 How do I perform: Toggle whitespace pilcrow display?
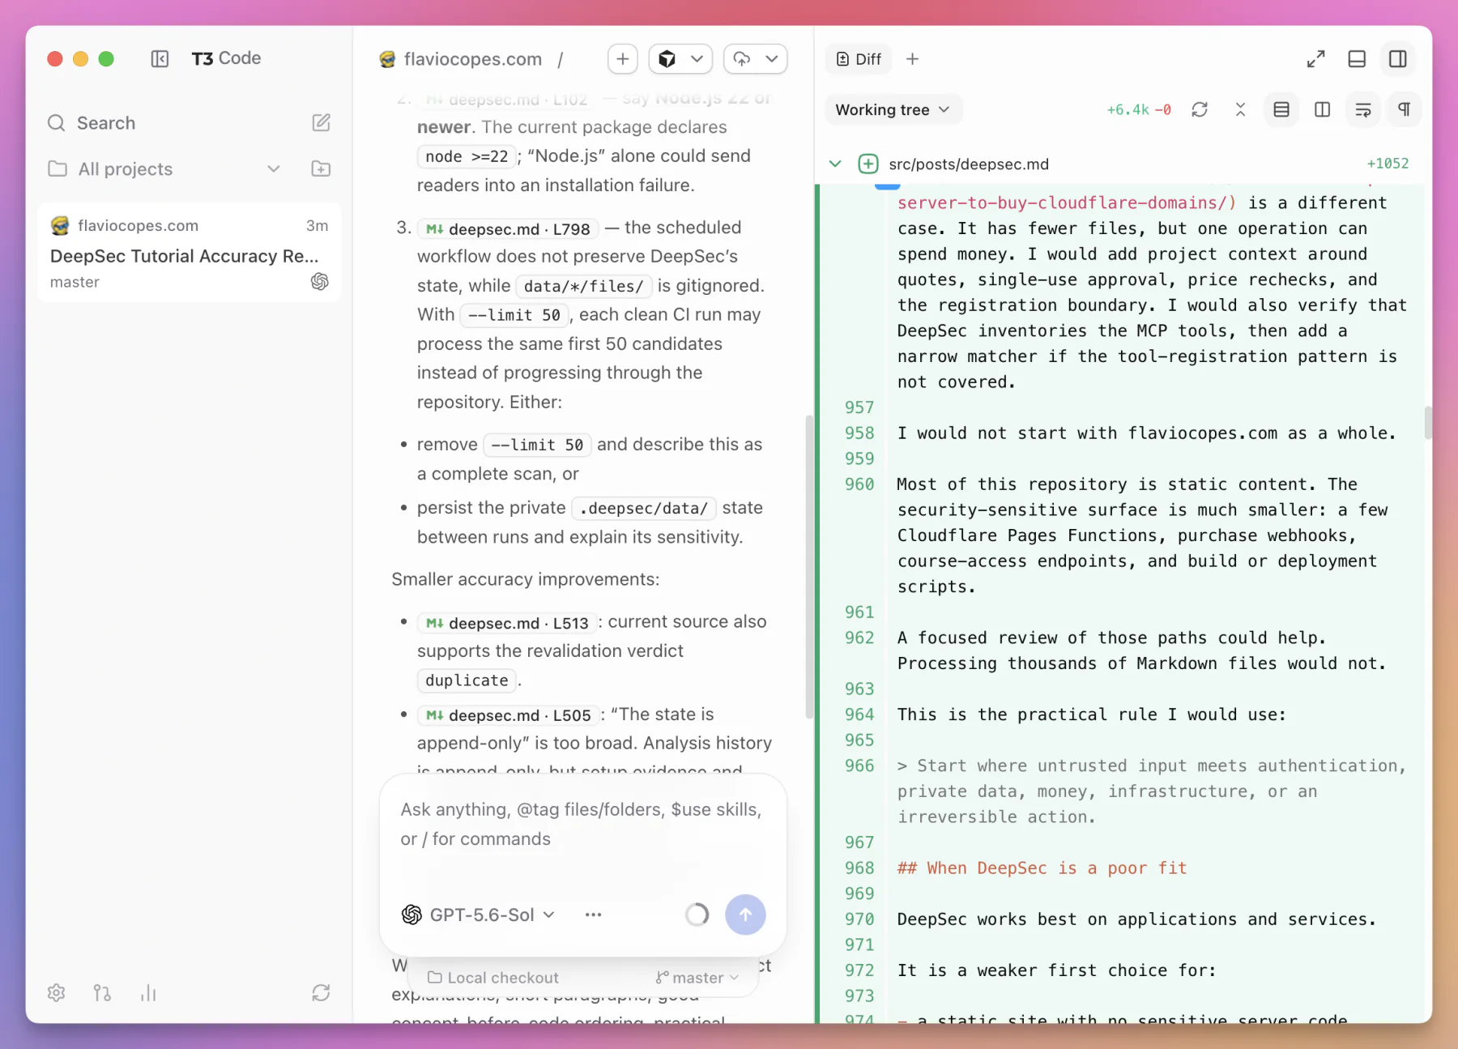pos(1405,109)
